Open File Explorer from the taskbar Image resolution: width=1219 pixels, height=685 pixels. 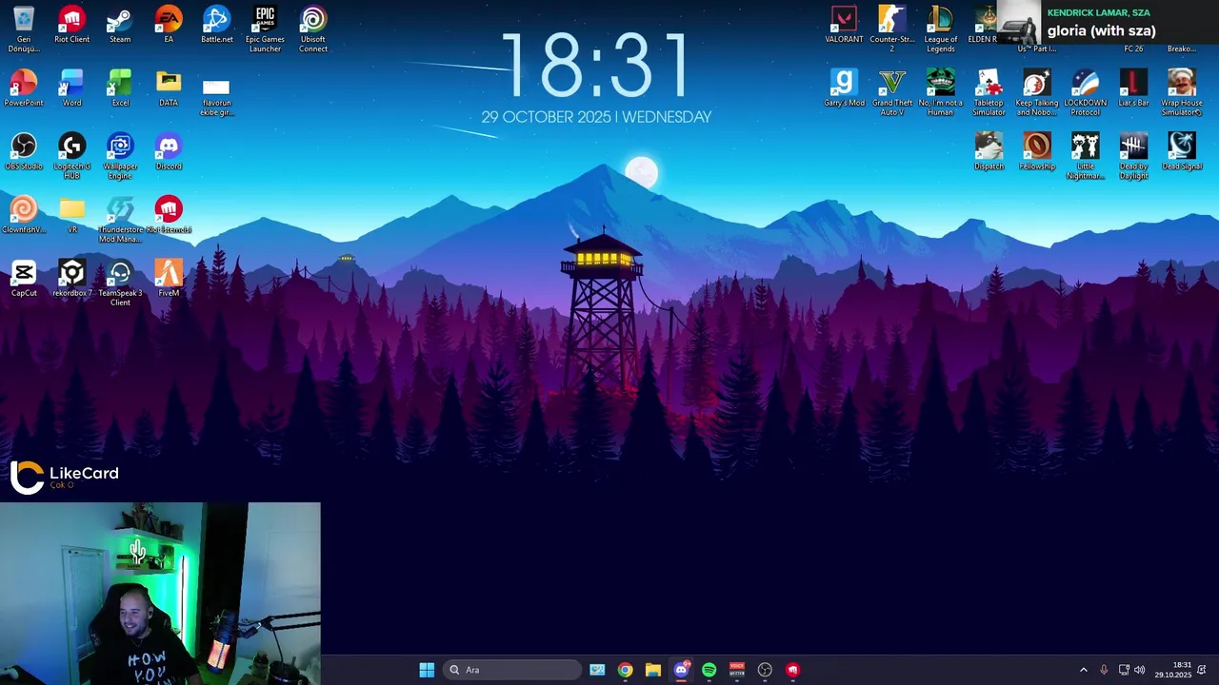coord(652,670)
